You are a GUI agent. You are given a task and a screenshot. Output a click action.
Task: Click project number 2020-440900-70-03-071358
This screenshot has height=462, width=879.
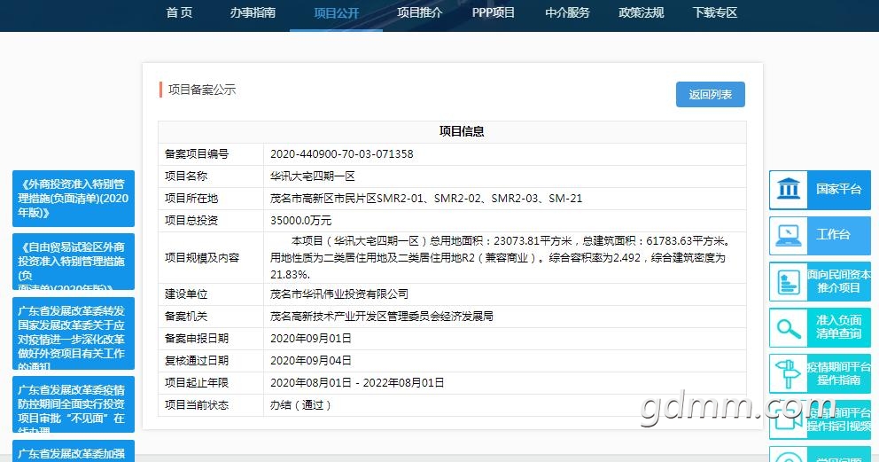341,153
